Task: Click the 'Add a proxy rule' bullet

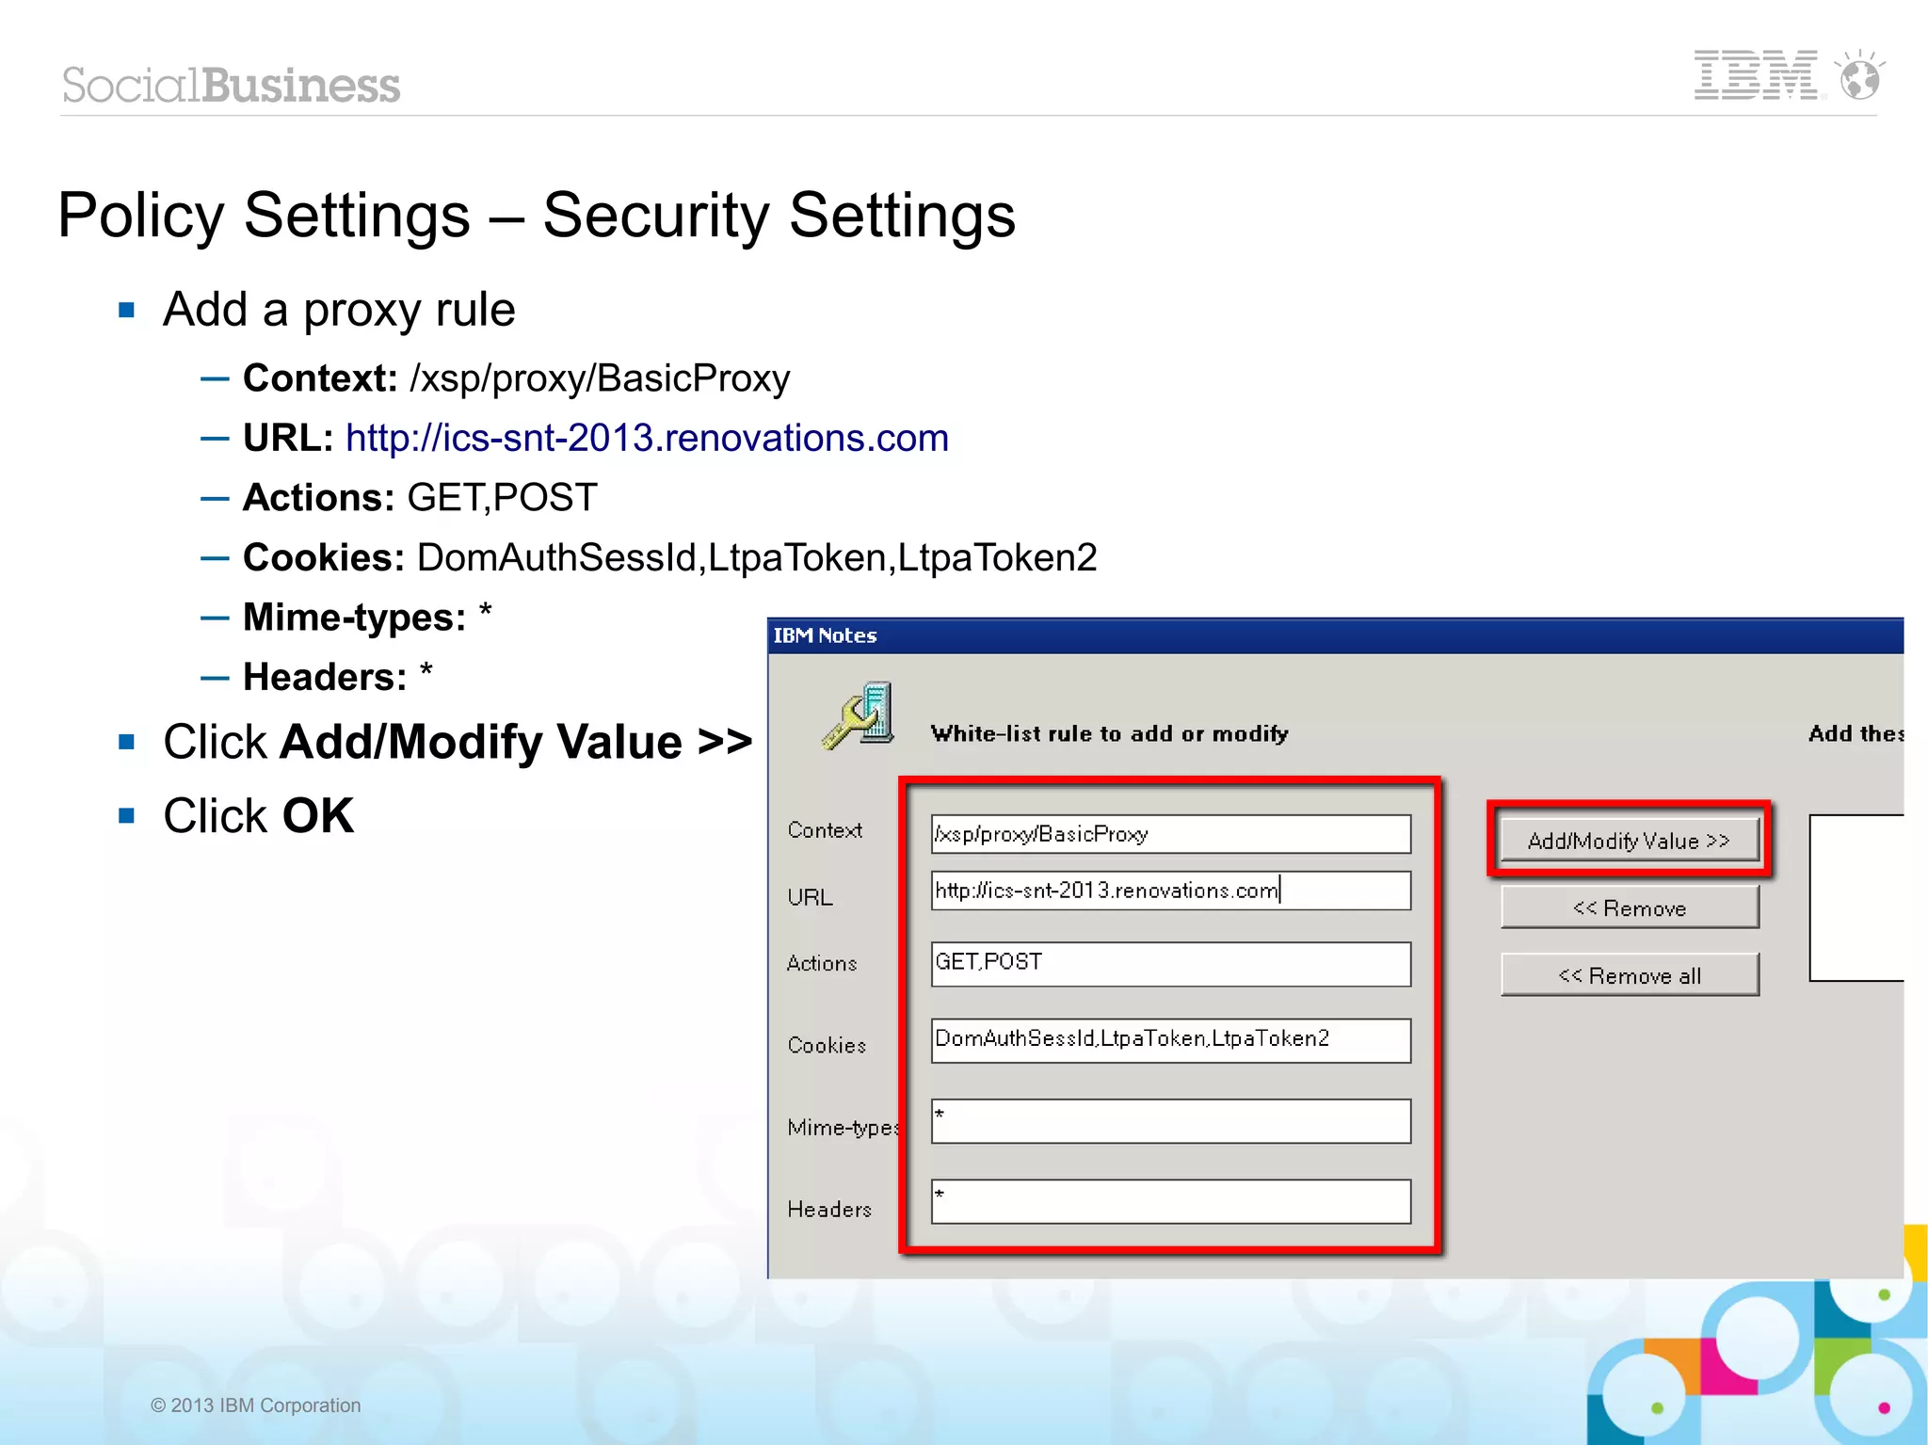Action: 339,310
